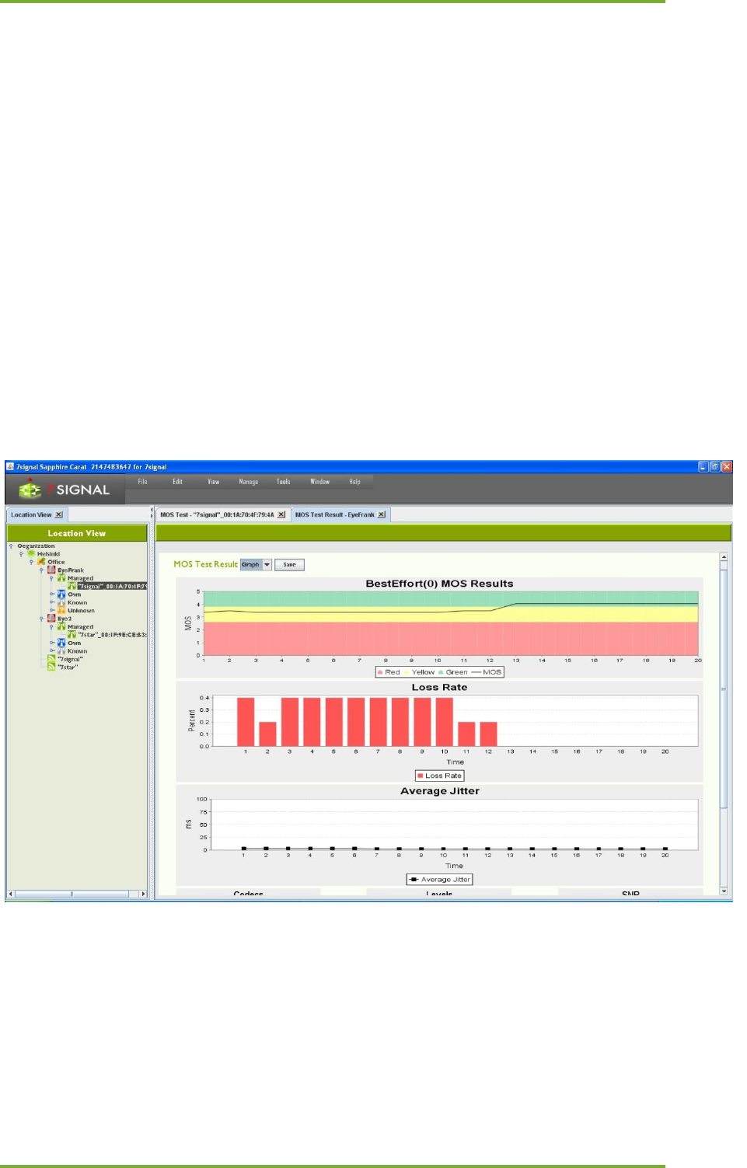Collapse the Organization tree node
The height and width of the screenshot is (1168, 747).
pos(11,546)
